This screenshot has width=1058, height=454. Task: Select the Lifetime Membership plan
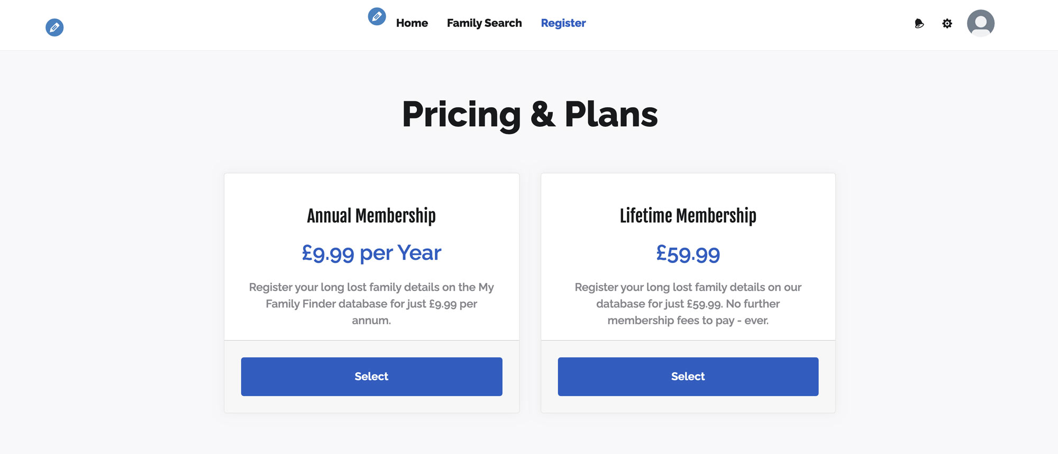tap(688, 376)
